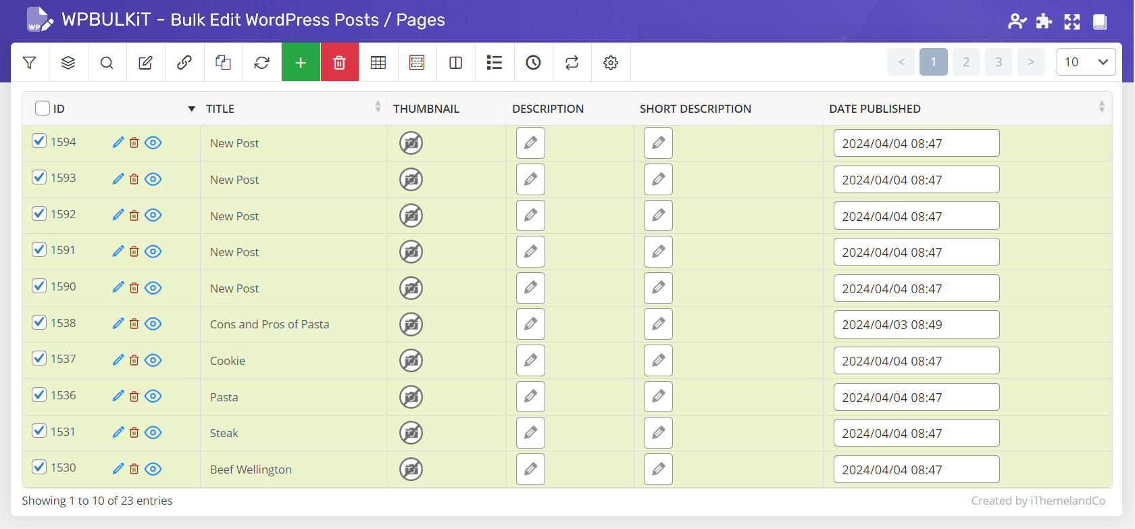Open the filter funnel tool
The image size is (1135, 529).
[30, 63]
